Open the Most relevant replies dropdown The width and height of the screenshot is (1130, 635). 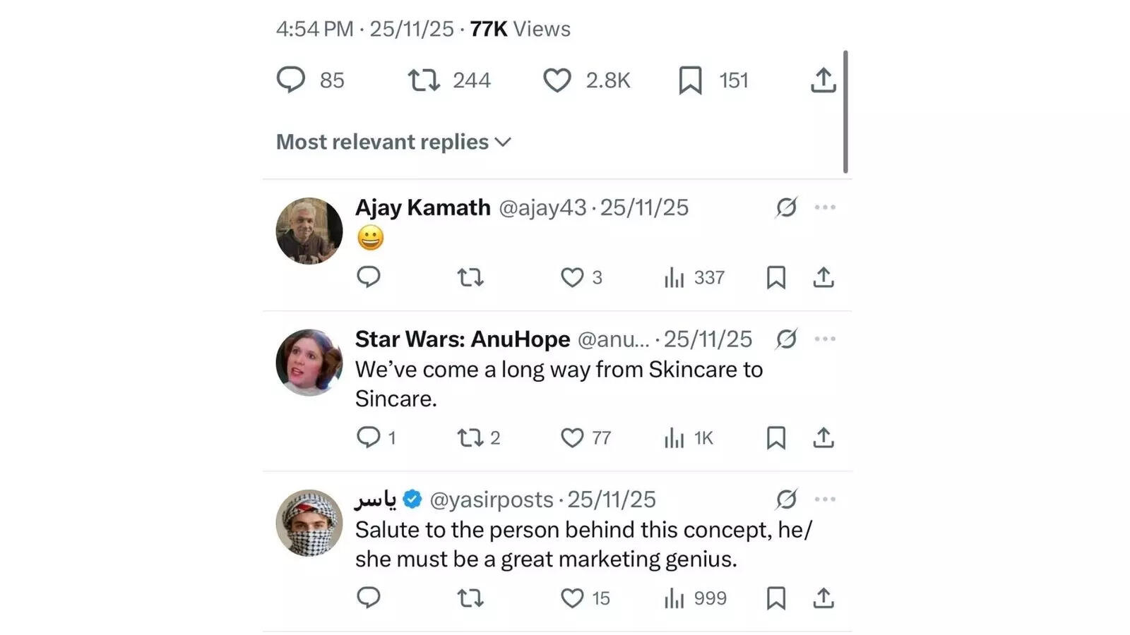[x=393, y=141]
